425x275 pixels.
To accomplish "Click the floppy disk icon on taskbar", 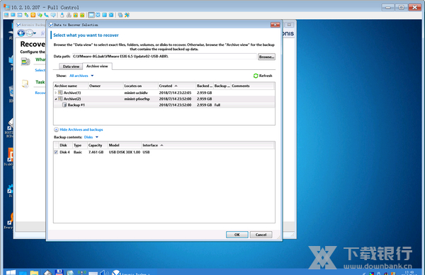I will coord(59,272).
